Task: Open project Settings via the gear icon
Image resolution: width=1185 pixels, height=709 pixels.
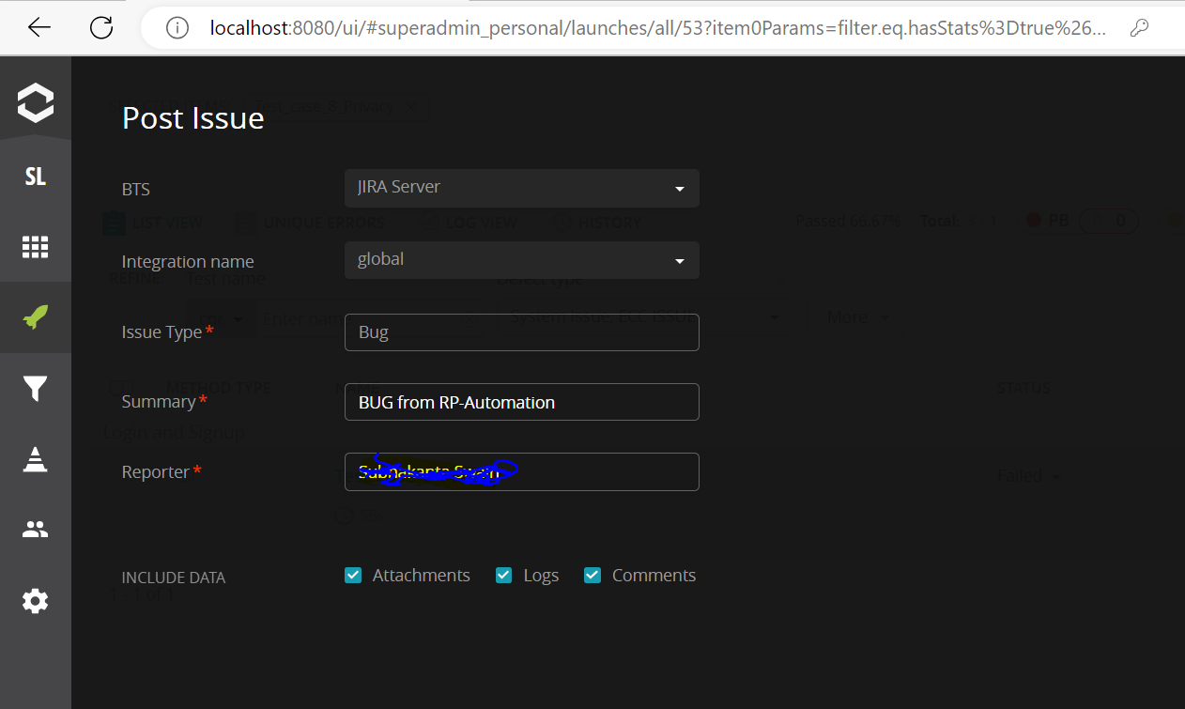Action: click(x=35, y=600)
